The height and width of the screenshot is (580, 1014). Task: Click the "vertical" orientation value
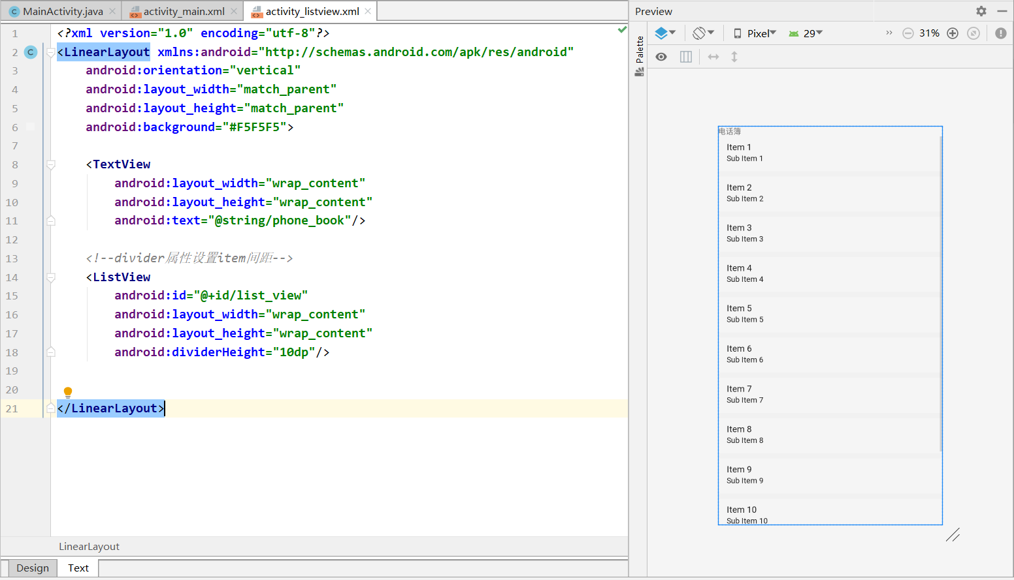pyautogui.click(x=265, y=70)
